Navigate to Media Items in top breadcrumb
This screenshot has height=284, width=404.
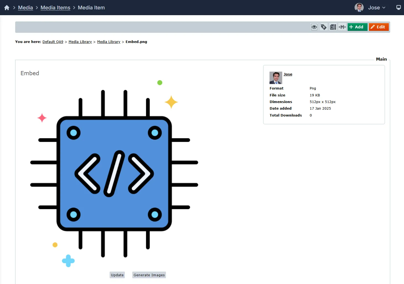click(x=55, y=8)
